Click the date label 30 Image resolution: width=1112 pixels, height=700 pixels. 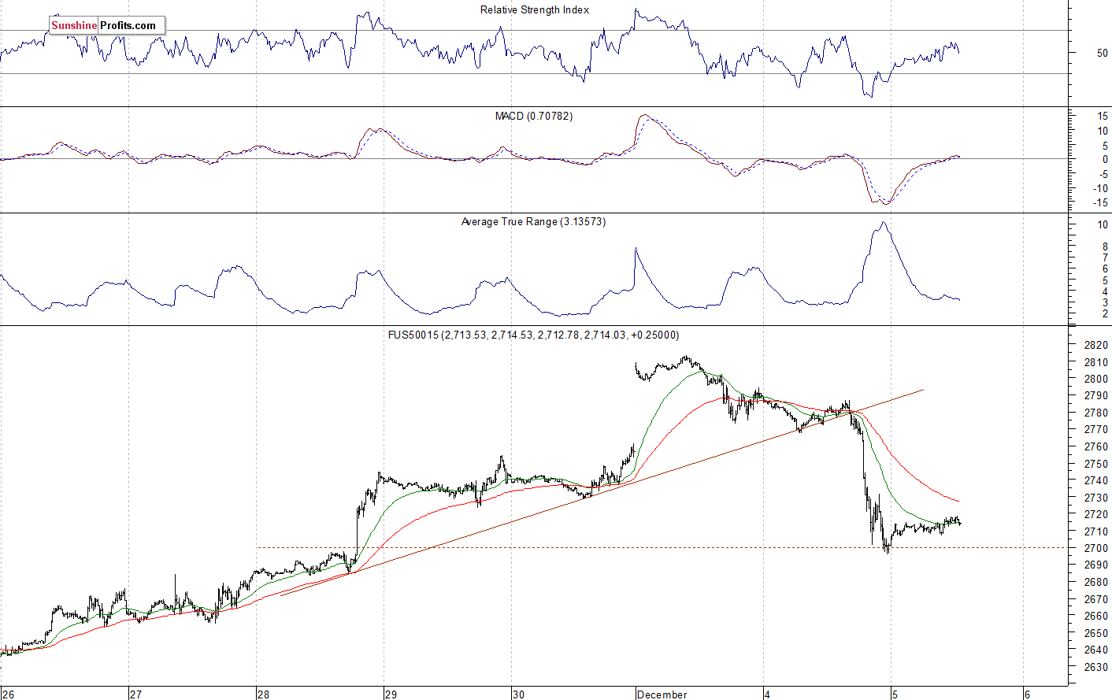(x=518, y=694)
